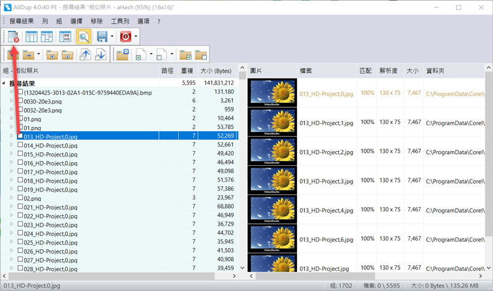493x291 pixels.
Task: Click the 解析度 column header
Action: (389, 71)
